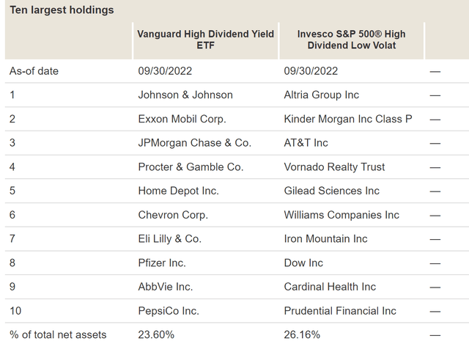Click Pfizer Inc. holding
Screen dimensions: 469x344
[x=162, y=263]
